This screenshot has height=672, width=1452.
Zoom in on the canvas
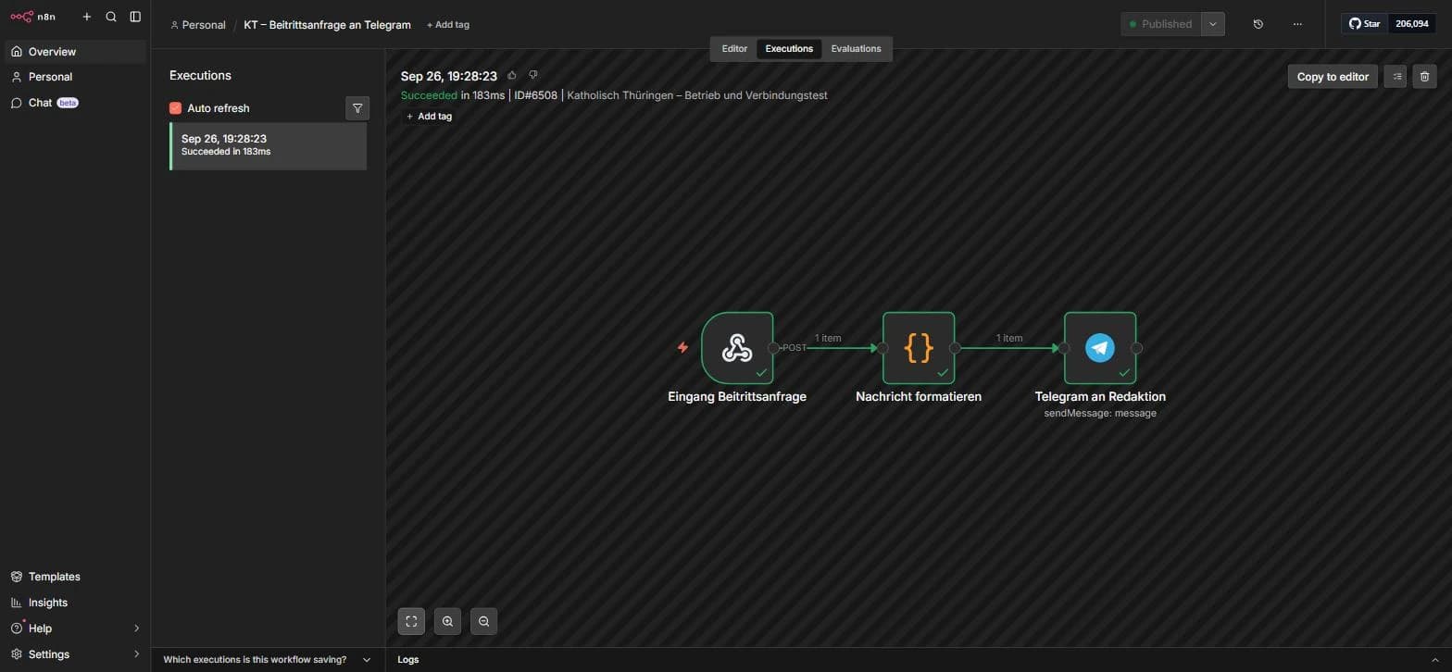pos(447,621)
